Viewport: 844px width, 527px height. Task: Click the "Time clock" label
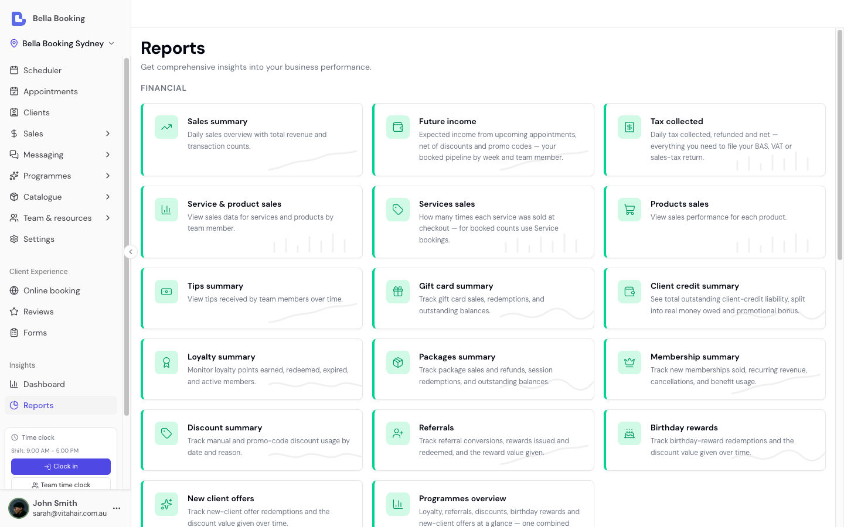(x=38, y=437)
